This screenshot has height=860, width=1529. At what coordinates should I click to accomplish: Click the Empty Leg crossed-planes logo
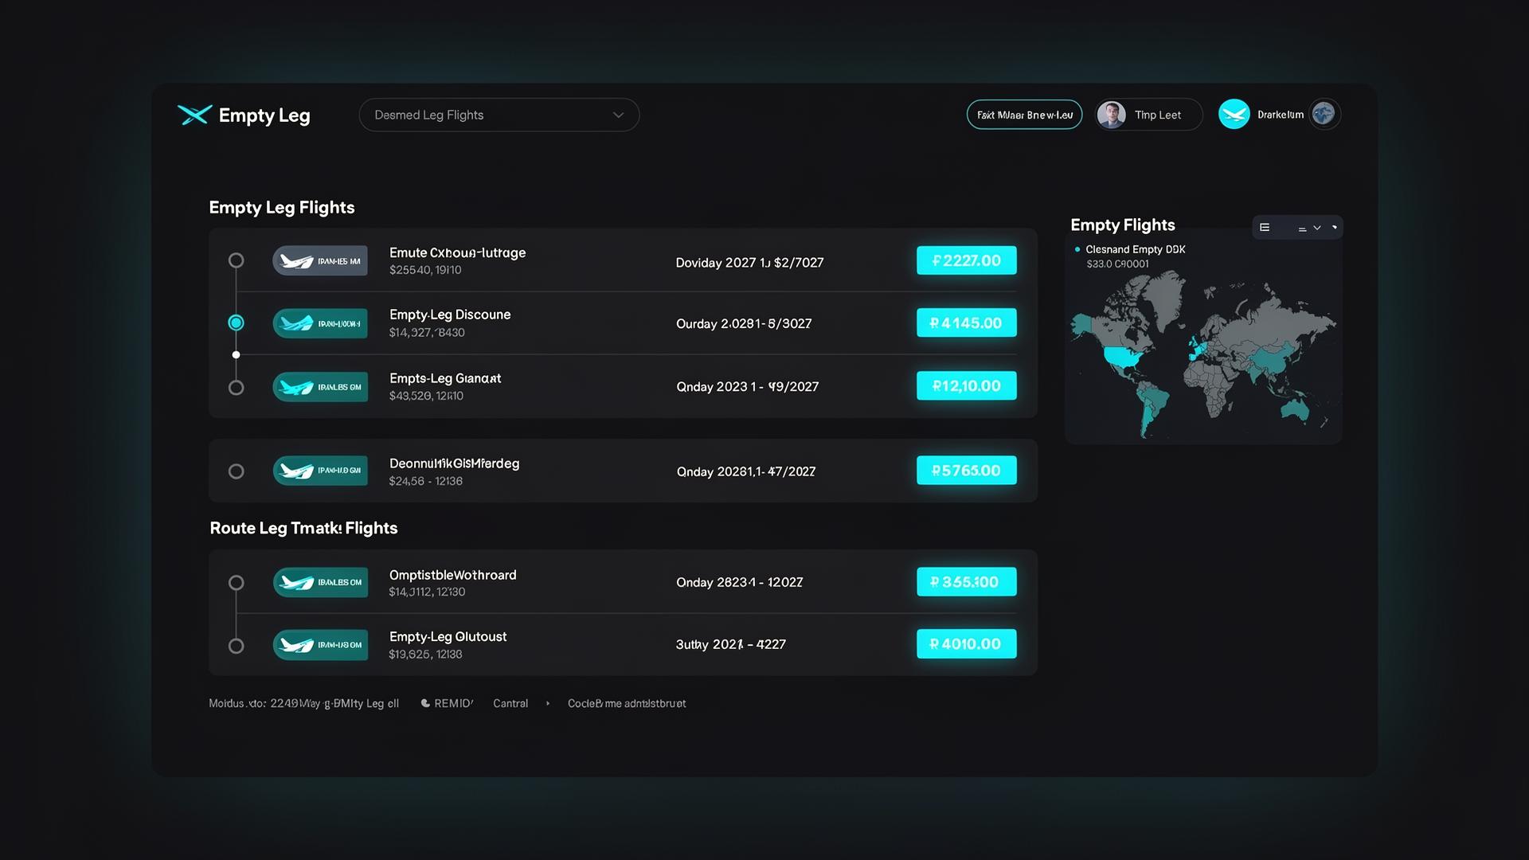pos(194,115)
